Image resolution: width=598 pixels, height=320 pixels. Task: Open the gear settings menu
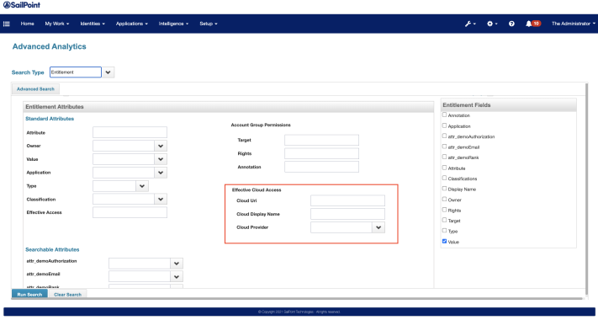[x=492, y=24]
